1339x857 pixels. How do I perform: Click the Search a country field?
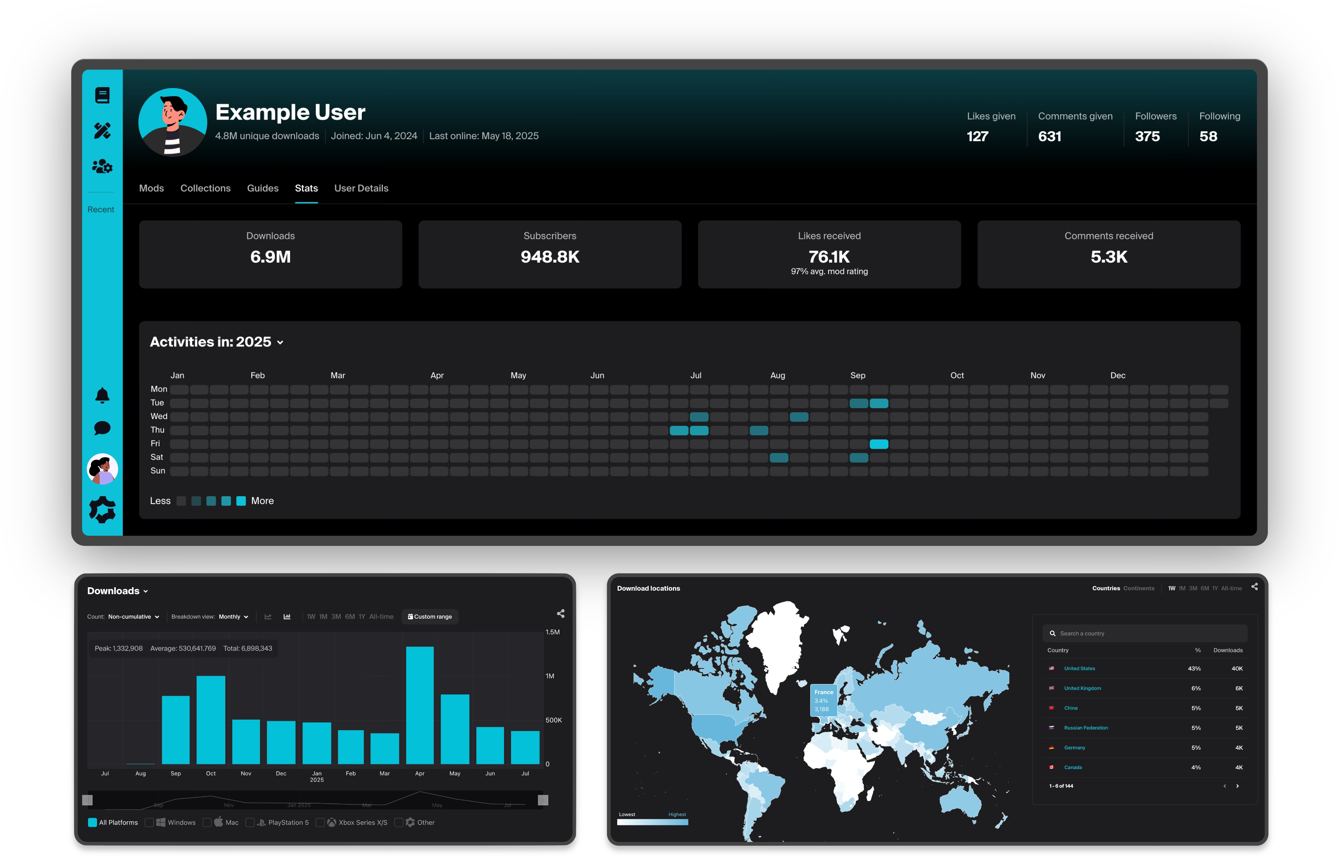pos(1146,633)
